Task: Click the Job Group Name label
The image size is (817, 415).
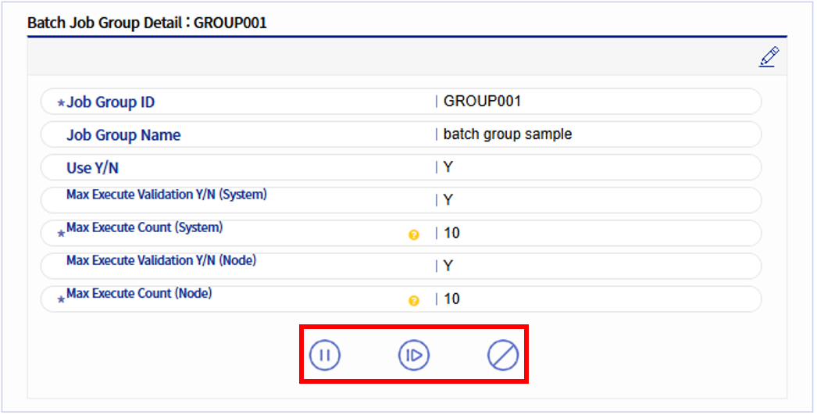Action: coord(123,135)
